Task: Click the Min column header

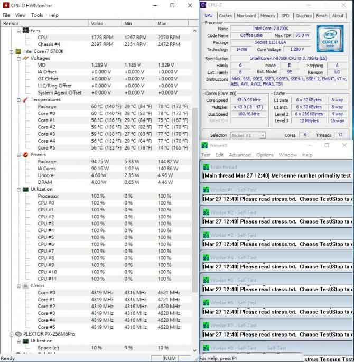Action: click(138, 24)
